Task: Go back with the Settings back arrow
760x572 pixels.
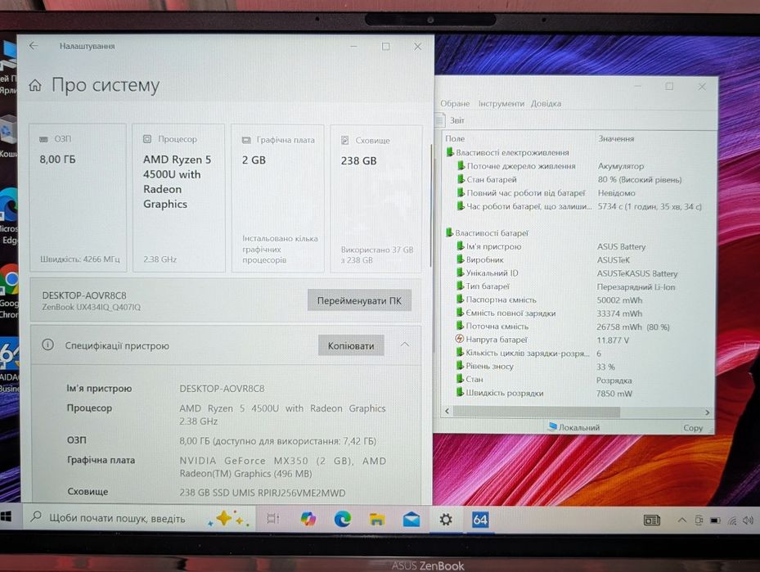Action: pos(34,46)
